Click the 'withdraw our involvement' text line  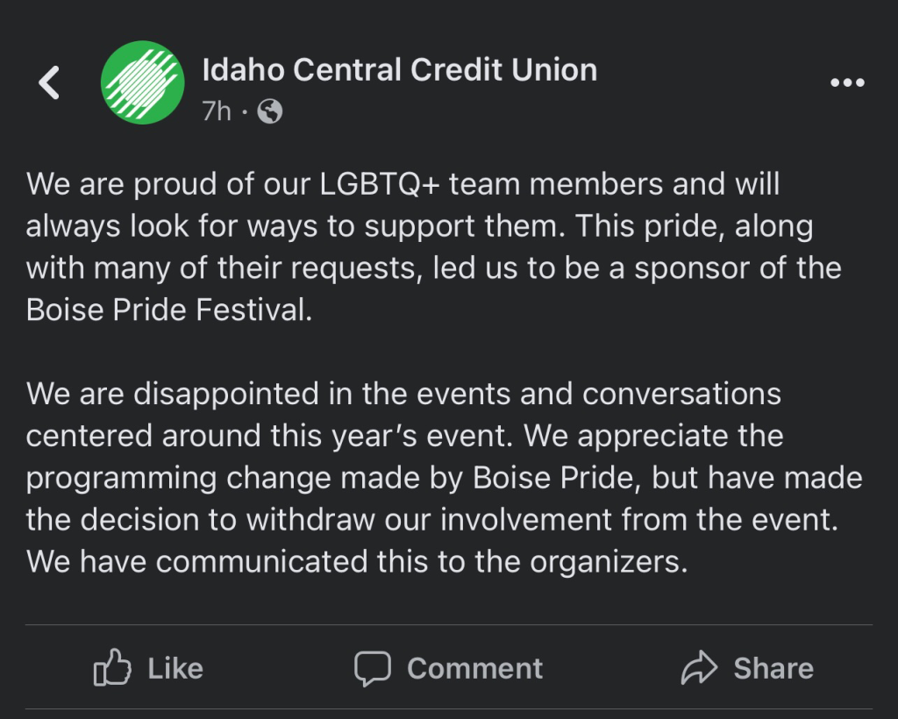click(432, 520)
